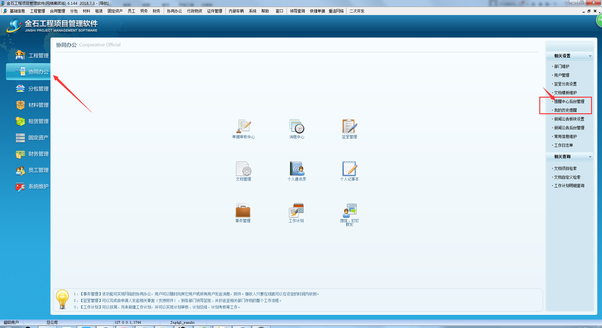
Task: Open the 领导查询 menu
Action: click(298, 11)
